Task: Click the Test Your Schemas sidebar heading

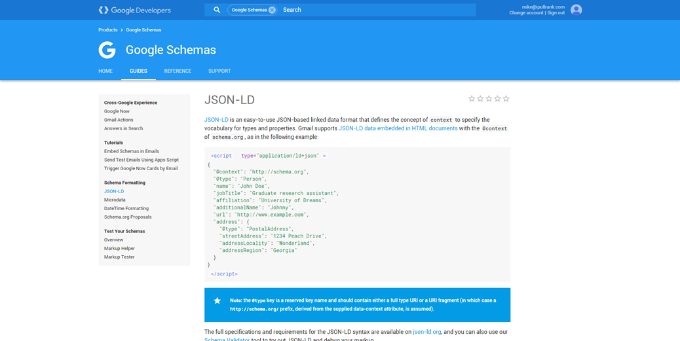Action: click(x=124, y=232)
